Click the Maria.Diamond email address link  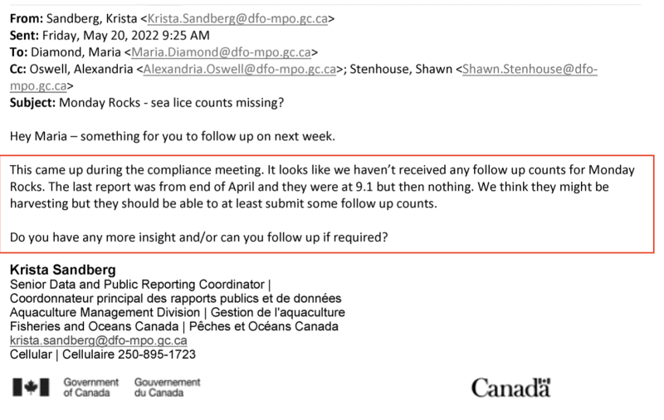coord(220,52)
